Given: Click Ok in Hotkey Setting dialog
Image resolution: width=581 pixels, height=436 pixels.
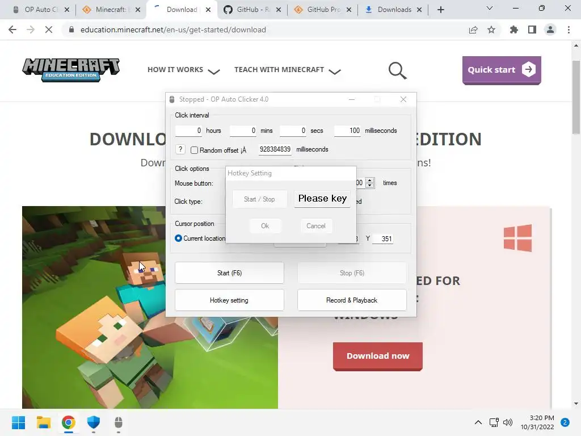Looking at the screenshot, I should coord(265,226).
